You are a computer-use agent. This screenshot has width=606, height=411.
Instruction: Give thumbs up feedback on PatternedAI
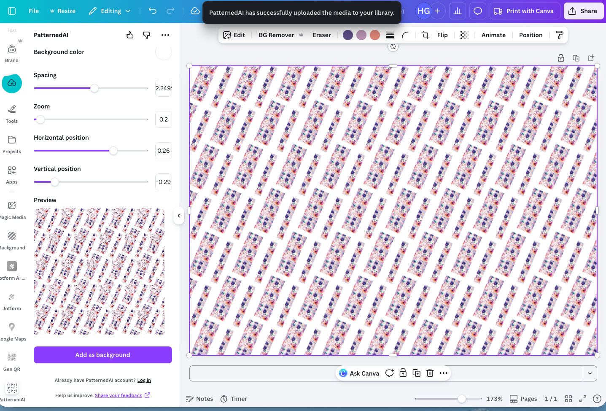pos(129,35)
